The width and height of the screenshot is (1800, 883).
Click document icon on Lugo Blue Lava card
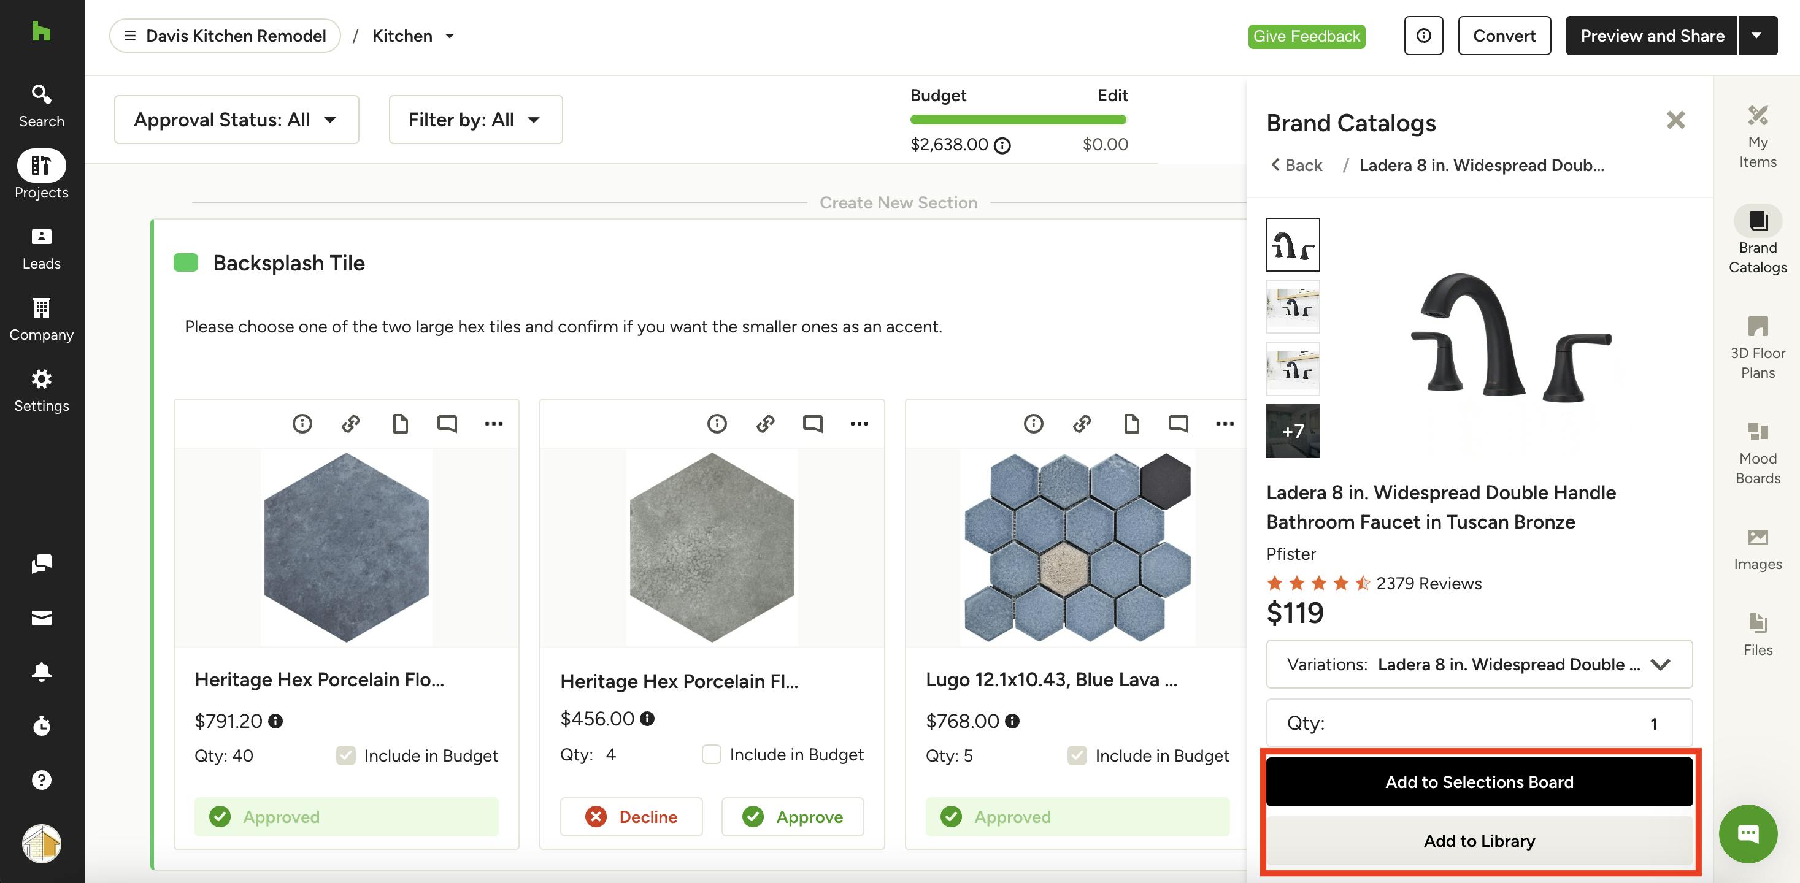pyautogui.click(x=1131, y=423)
